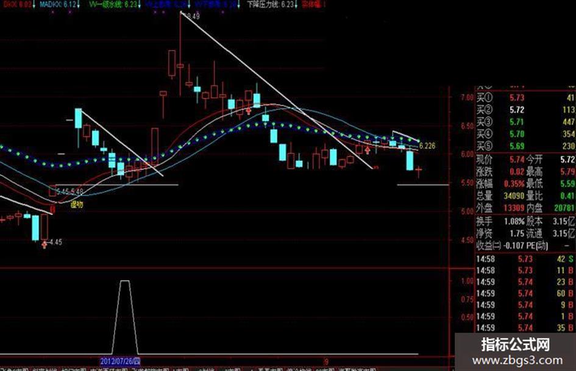
Task: Click the 5.45-5.48 gap annotation label
Action: coord(70,192)
